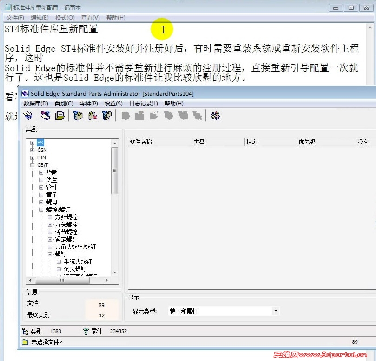Sort by the 状态 column header
Image resolution: width=376 pixels, height=361 pixels.
tap(271, 142)
